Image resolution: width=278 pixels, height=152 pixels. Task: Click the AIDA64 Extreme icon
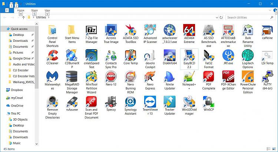click(189, 30)
